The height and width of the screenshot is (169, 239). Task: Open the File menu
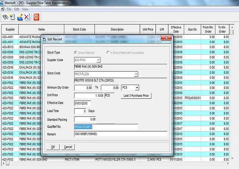(9, 9)
